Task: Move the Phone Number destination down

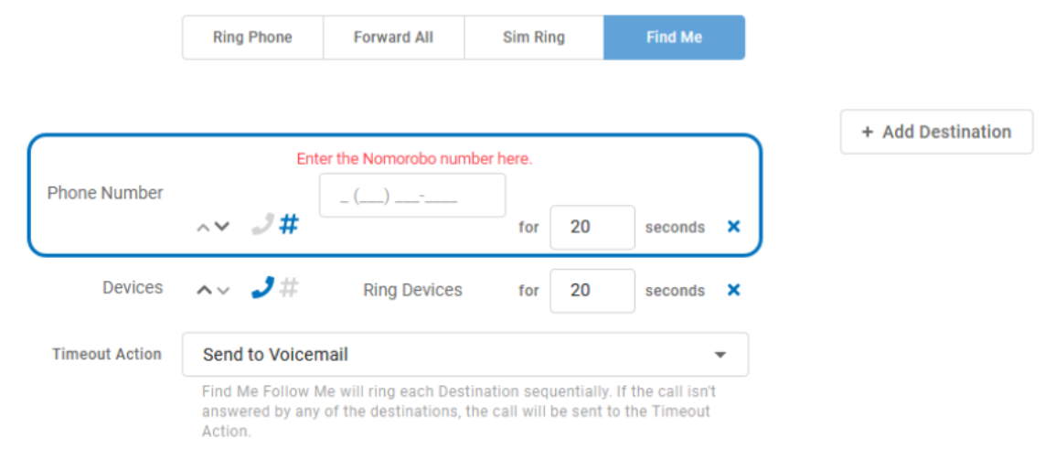Action: [221, 227]
